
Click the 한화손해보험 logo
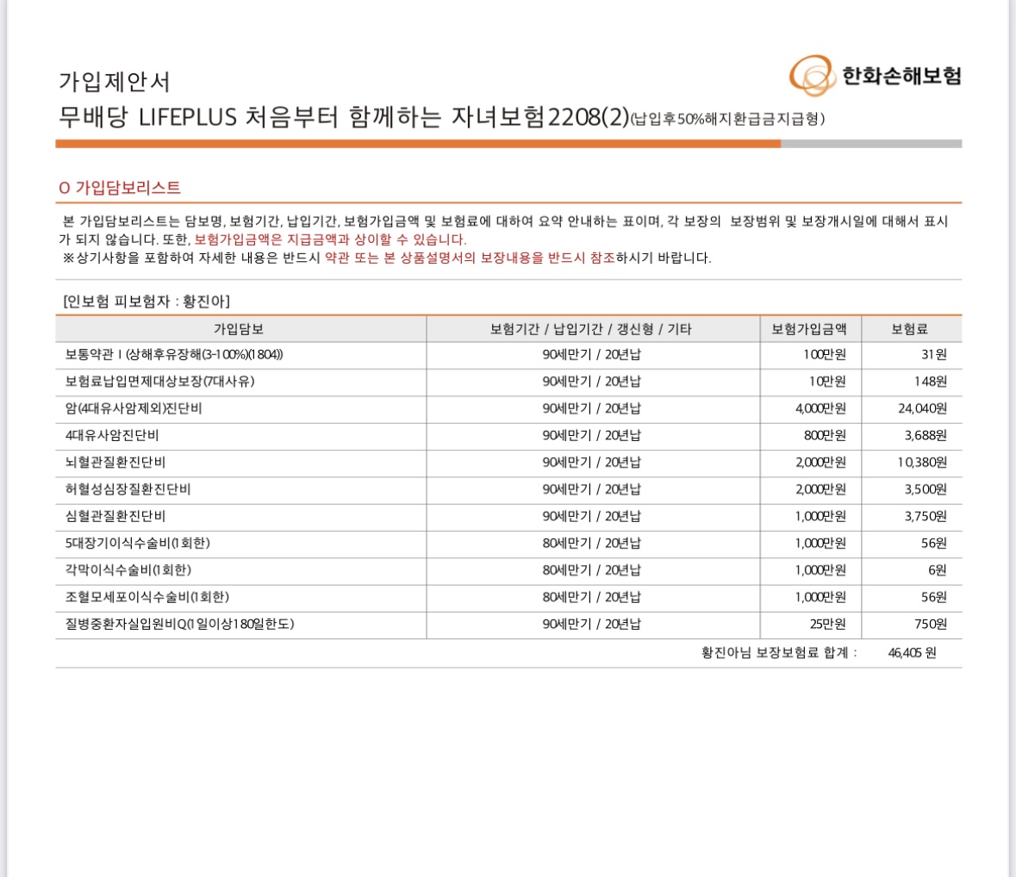click(875, 76)
